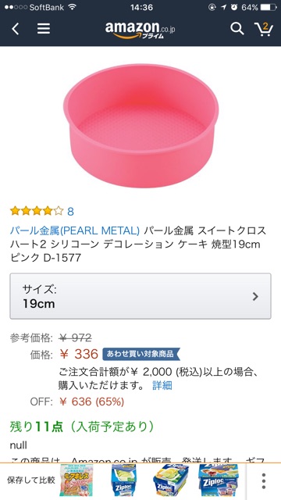Open the hamburger menu
The width and height of the screenshot is (281, 500).
tap(44, 29)
